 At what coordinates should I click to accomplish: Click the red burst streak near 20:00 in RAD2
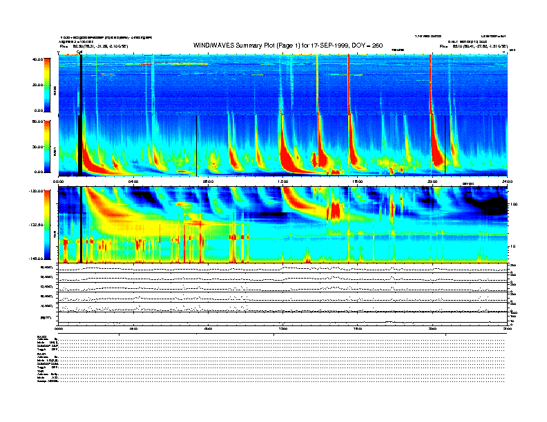430,85
